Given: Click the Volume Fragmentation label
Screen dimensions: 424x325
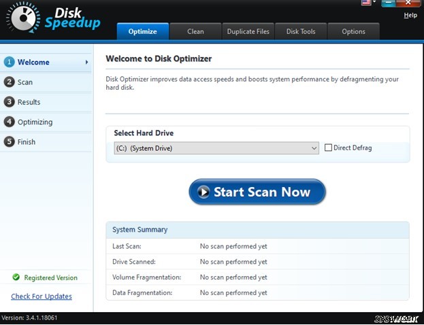Looking at the screenshot, I should click(x=147, y=277).
